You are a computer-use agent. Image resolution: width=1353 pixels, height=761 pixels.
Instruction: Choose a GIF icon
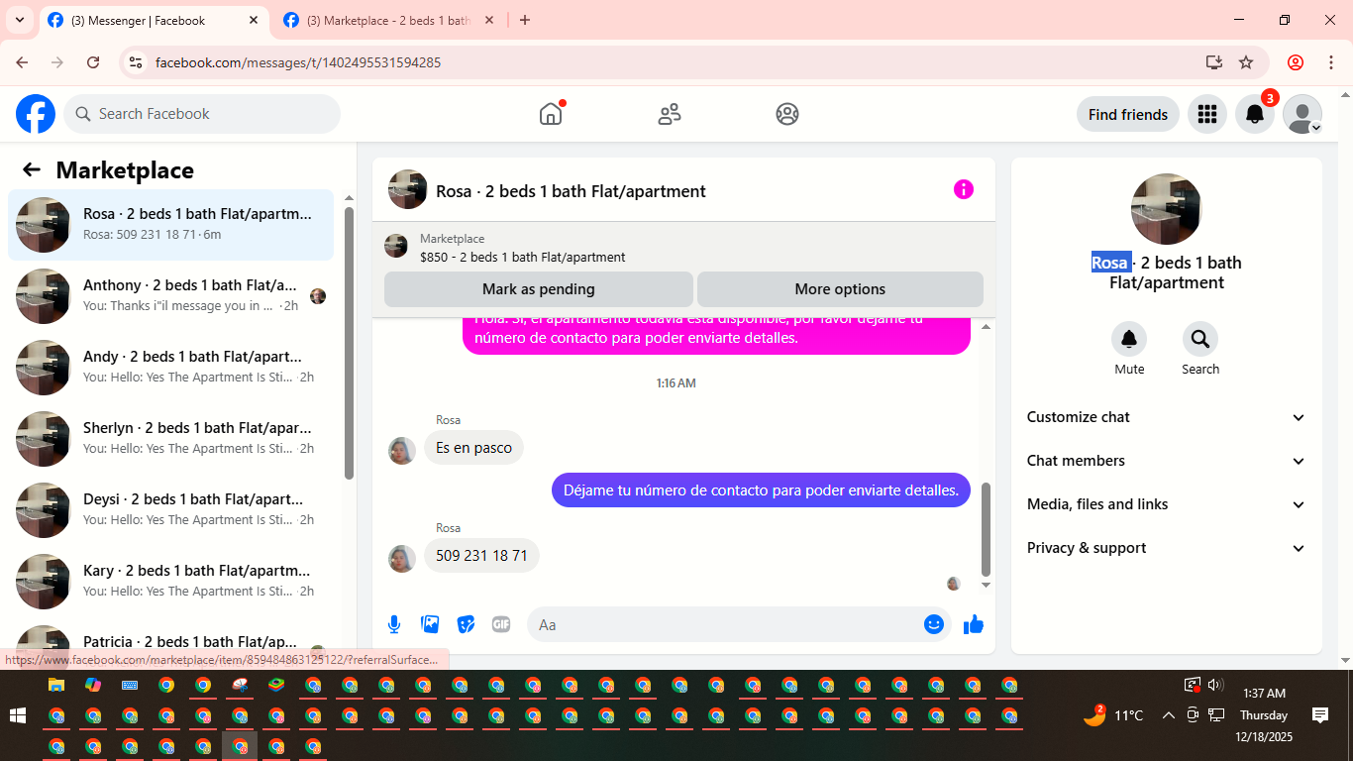coord(501,624)
